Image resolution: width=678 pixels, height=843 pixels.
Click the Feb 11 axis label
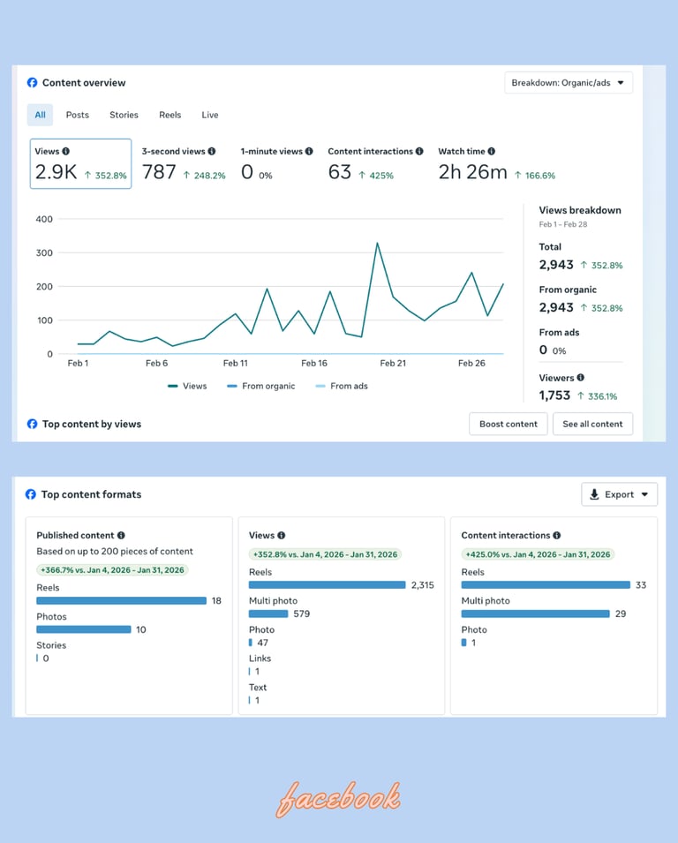click(236, 364)
